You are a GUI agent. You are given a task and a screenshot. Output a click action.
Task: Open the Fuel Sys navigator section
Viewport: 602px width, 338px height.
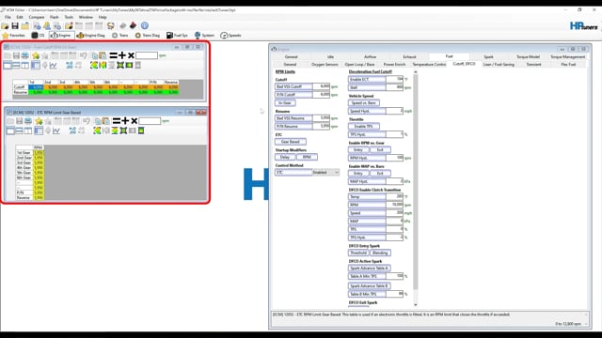coord(177,36)
